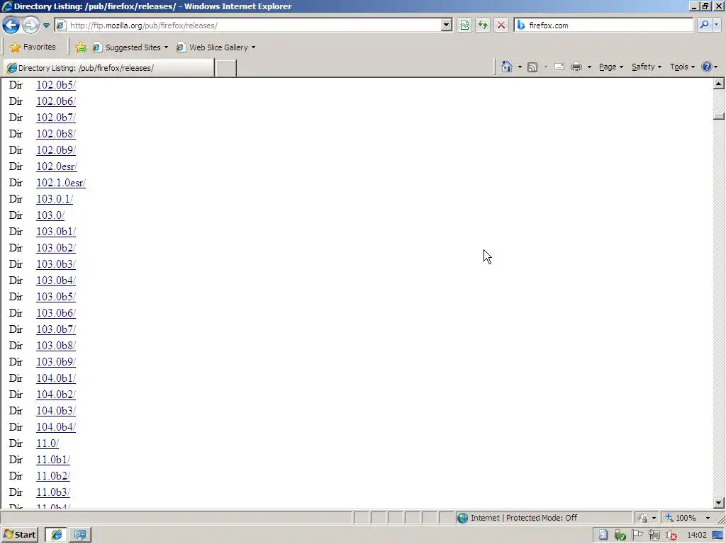726x544 pixels.
Task: Open the Tools menu
Action: (682, 67)
